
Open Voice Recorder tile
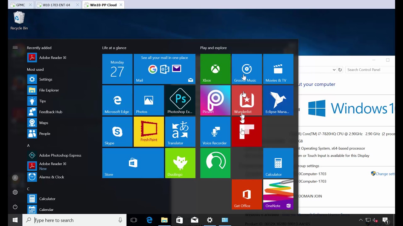click(x=215, y=132)
